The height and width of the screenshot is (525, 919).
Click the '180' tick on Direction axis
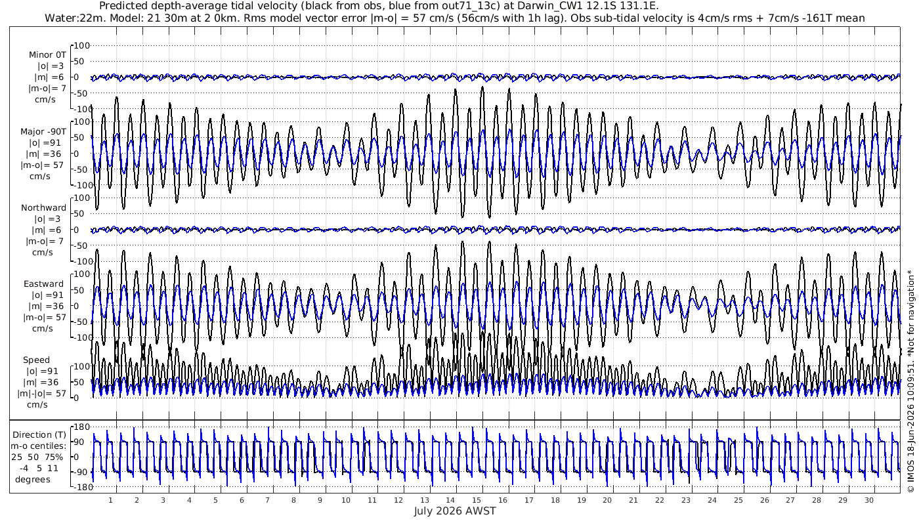click(81, 427)
